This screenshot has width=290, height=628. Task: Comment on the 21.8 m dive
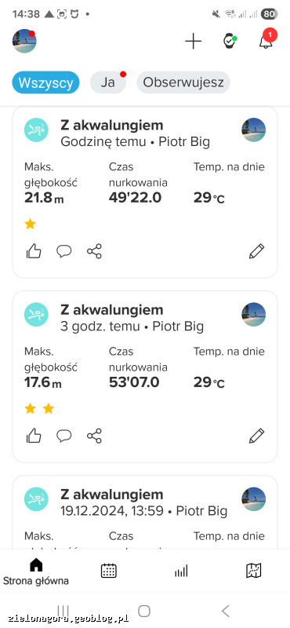pos(64,251)
